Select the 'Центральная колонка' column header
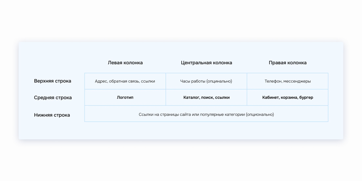This screenshot has height=181, width=362. tap(206, 63)
